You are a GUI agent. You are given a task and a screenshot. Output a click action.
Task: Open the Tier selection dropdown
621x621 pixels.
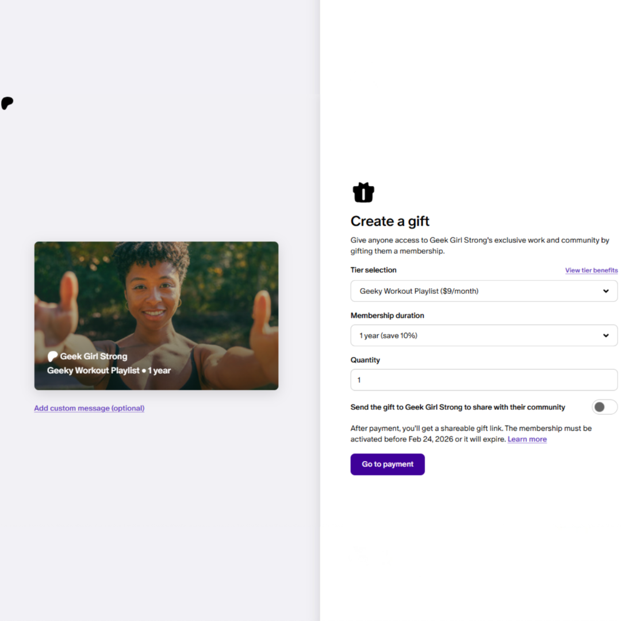484,291
